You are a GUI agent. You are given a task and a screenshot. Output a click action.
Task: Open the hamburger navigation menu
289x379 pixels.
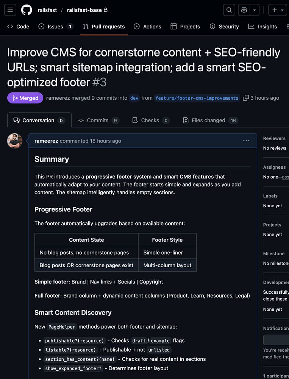[x=10, y=10]
